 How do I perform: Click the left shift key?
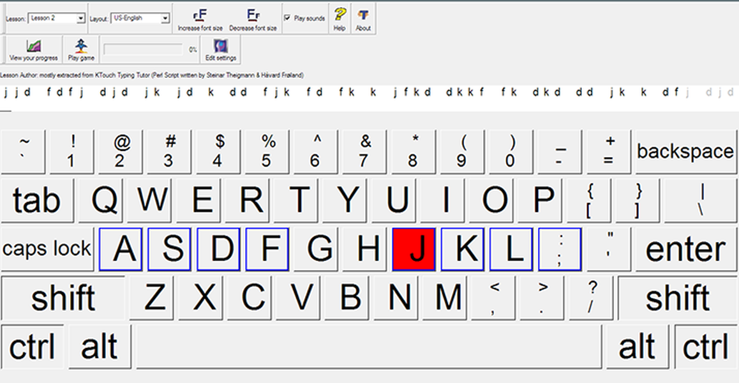63,298
